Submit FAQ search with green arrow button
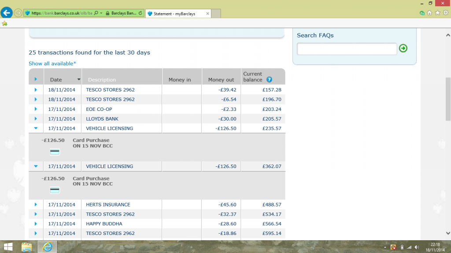This screenshot has width=451, height=253. point(403,48)
